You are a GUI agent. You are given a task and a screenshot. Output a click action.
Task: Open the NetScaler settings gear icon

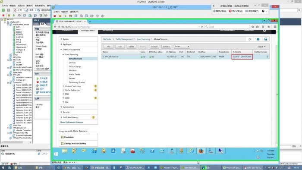(264, 31)
